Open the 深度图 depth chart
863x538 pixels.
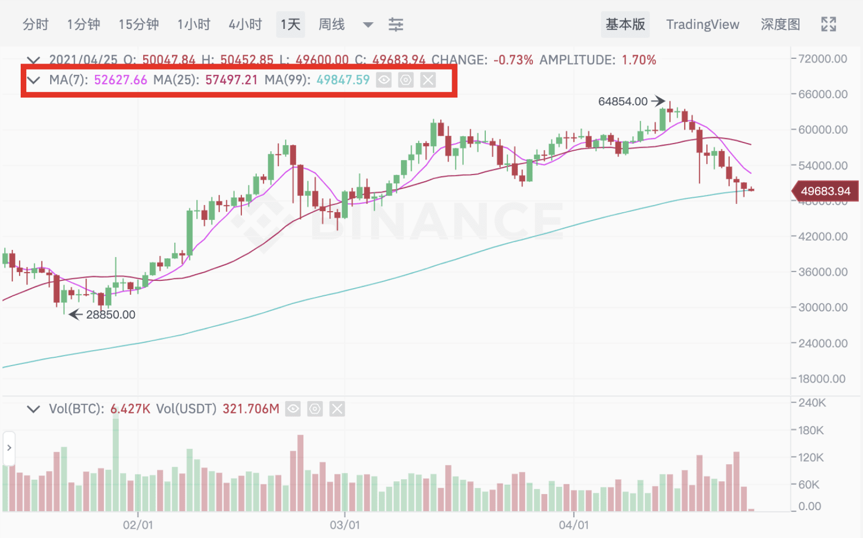[780, 24]
